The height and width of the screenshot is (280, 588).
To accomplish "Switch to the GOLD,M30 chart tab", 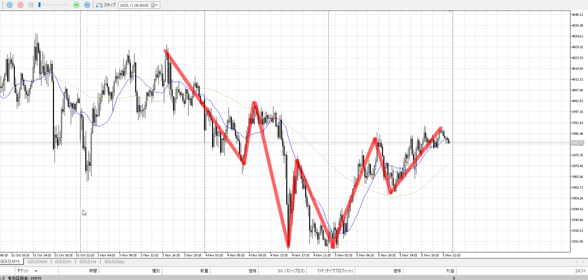I will point(37,262).
